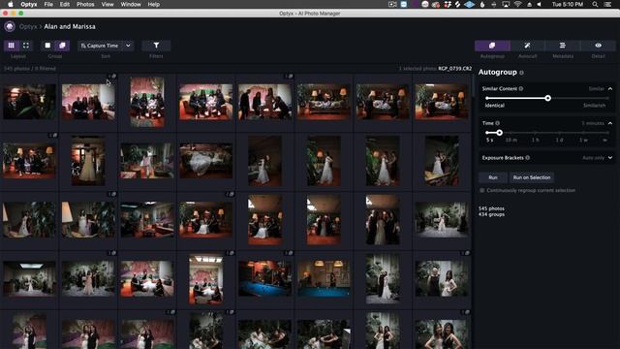Open Notification Center list icon
The image size is (620, 349).
pos(607,4)
